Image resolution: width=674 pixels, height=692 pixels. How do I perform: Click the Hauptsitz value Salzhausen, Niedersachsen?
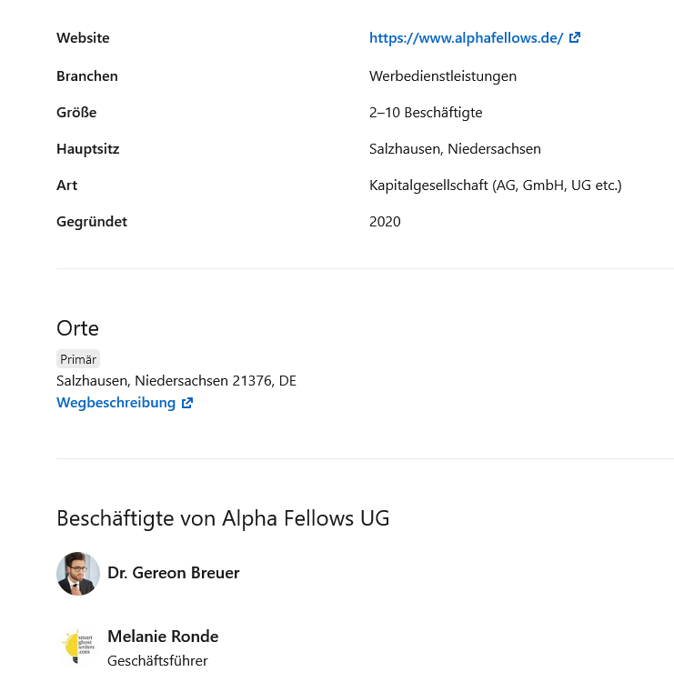455,149
